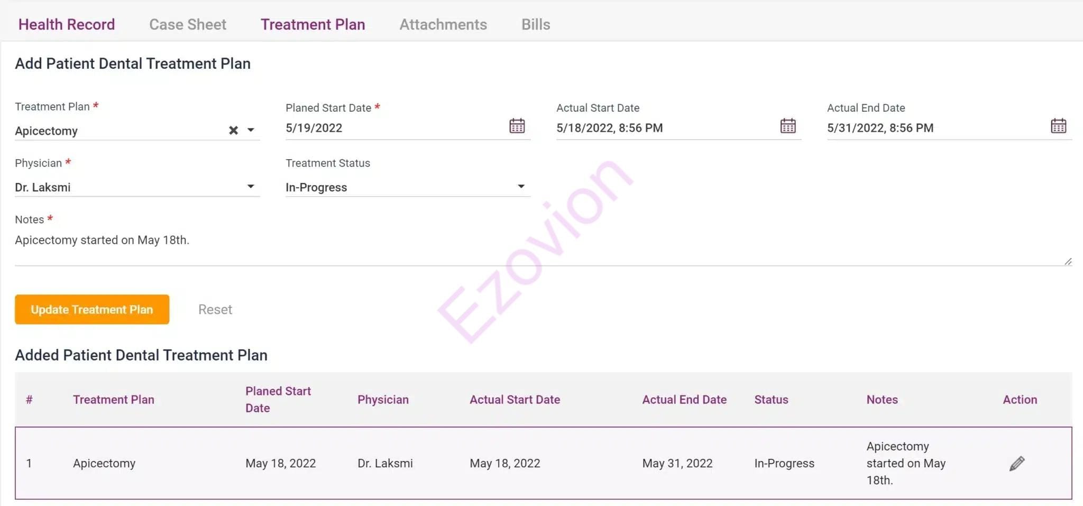Open the Planed Start Date calendar picker
The image size is (1083, 506).
[x=517, y=126]
